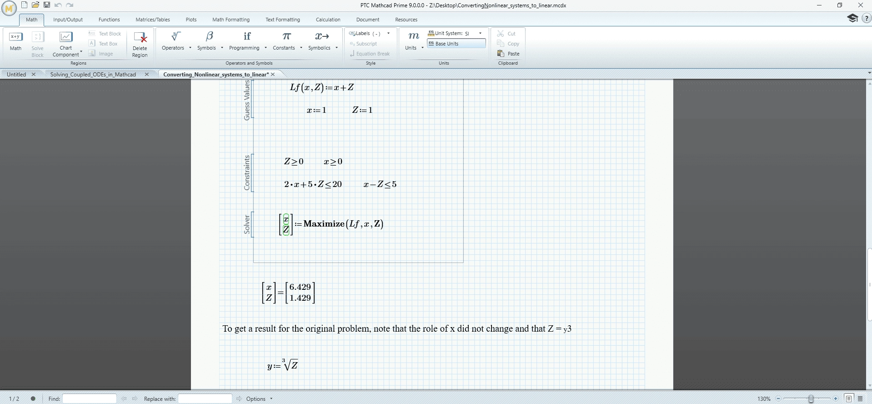Select the Maximize(Lf,x,Z) solver expression
The height and width of the screenshot is (404, 872).
click(x=331, y=224)
